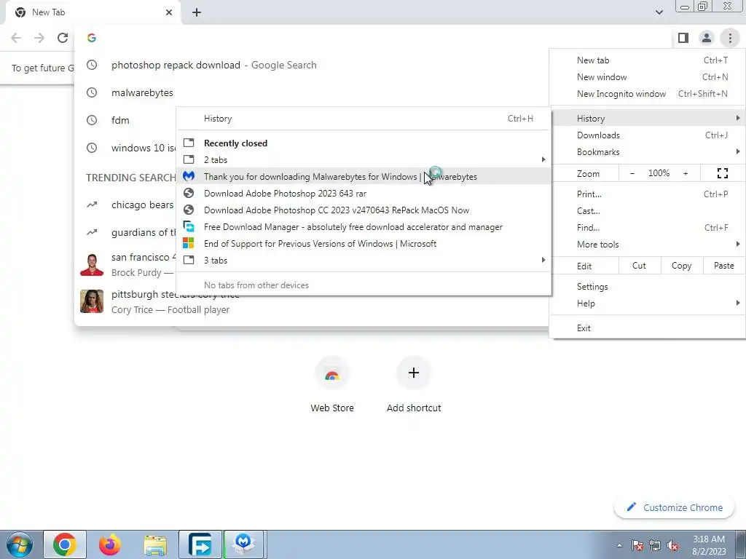Click the Chrome taskbar icon

(65, 544)
